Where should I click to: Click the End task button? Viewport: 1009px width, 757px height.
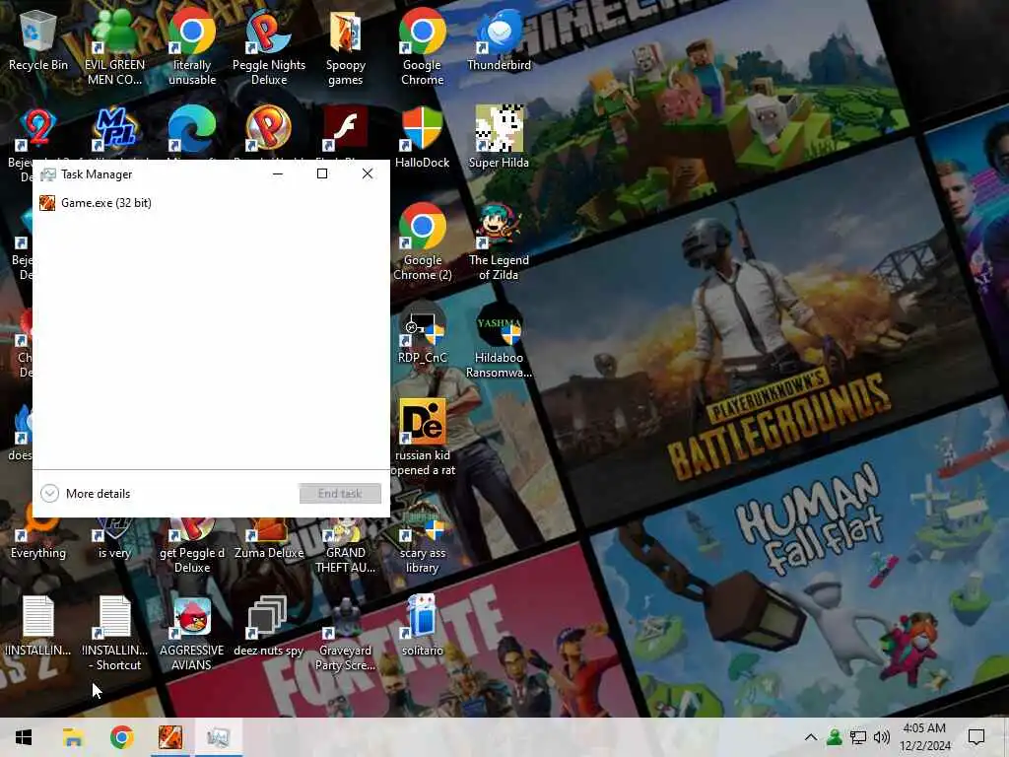coord(340,494)
